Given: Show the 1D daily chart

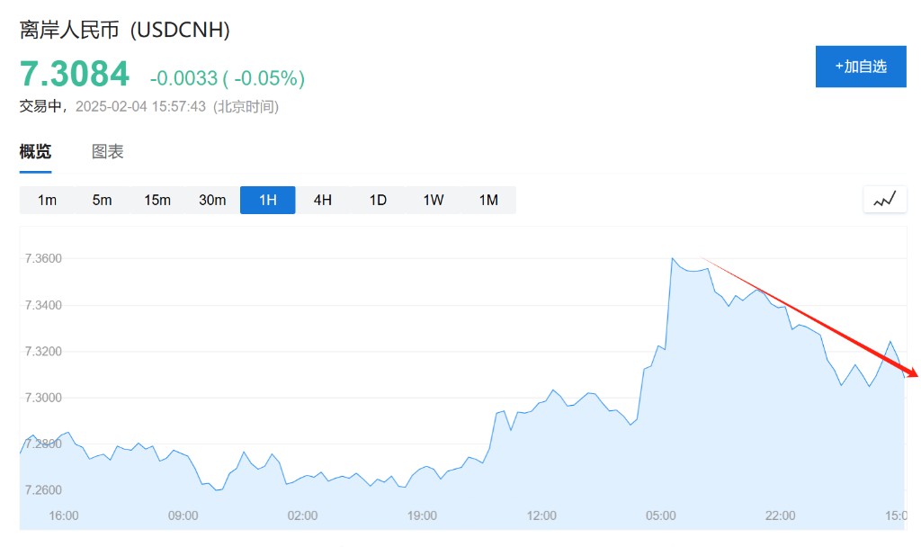Looking at the screenshot, I should (378, 200).
